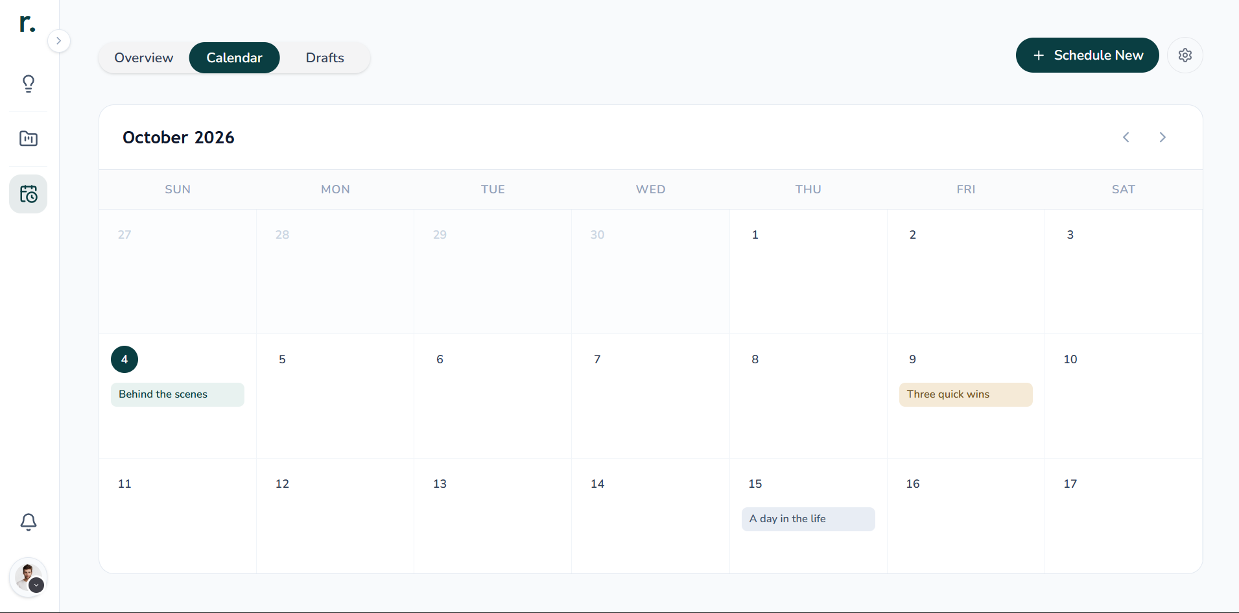Image resolution: width=1239 pixels, height=613 pixels.
Task: Click the WED column header
Action: 650,189
